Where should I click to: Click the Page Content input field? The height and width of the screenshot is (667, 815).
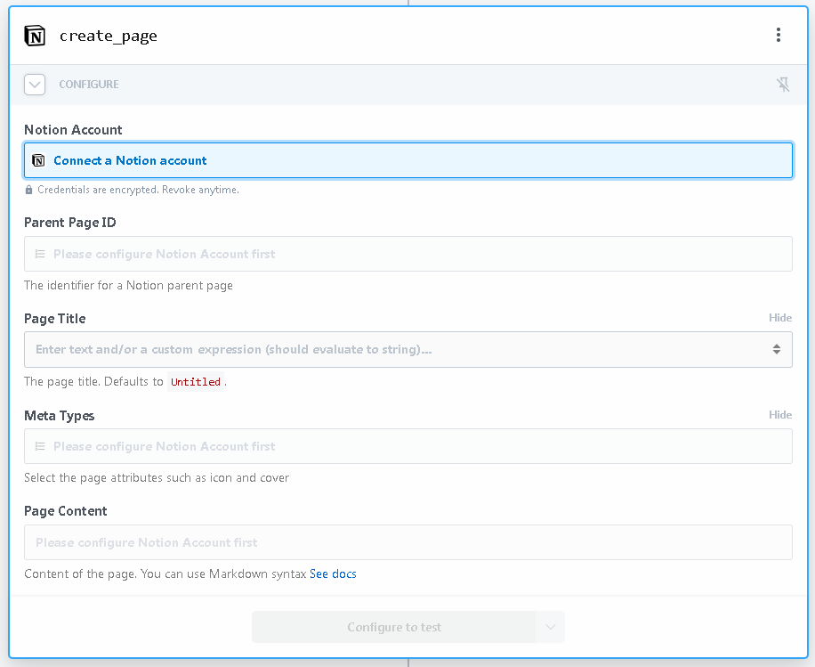[408, 542]
